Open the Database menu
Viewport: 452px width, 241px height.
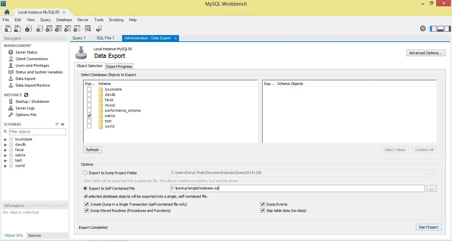(64, 20)
